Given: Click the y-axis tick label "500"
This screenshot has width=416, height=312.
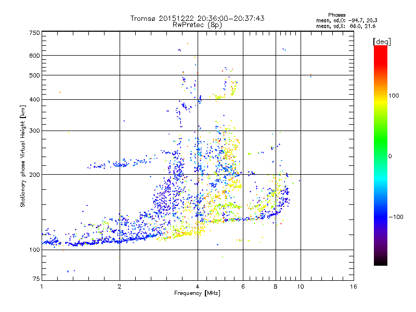Looking at the screenshot, I should 35,75.
